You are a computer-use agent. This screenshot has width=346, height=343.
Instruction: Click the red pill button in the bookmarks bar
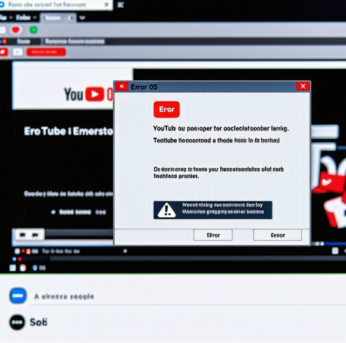point(46,52)
